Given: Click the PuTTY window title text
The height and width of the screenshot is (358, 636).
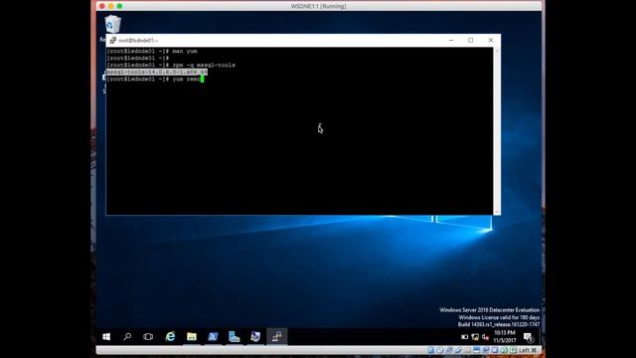Looking at the screenshot, I should (x=138, y=40).
